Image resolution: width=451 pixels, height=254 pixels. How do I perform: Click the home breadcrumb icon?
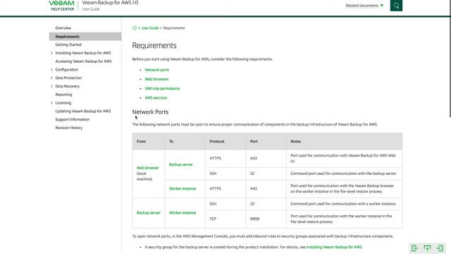[135, 28]
